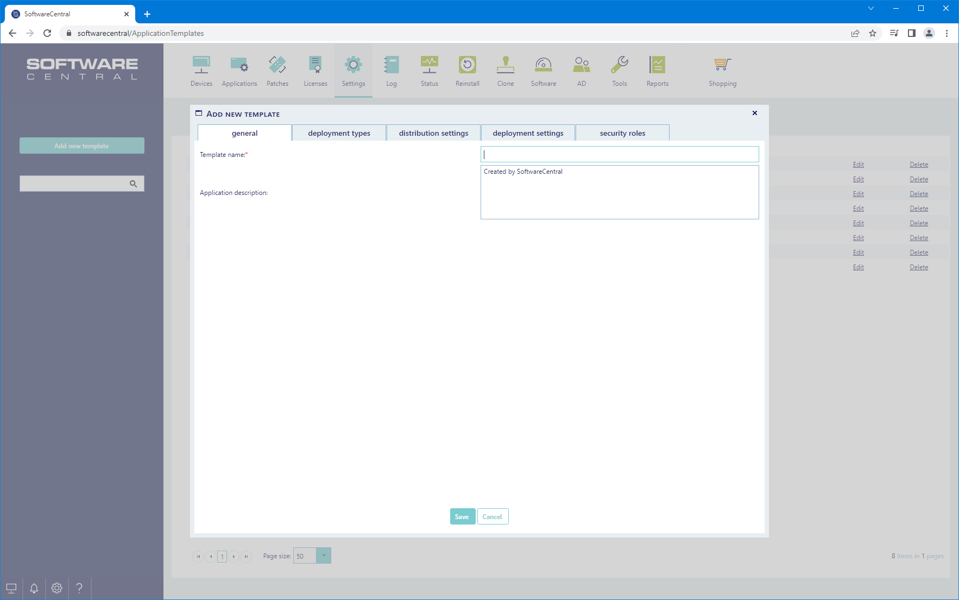
Task: Close the Add New Template dialog
Action: click(x=754, y=113)
